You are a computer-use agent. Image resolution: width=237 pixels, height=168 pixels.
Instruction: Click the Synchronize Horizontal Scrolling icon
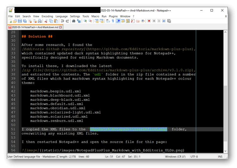click(101, 21)
